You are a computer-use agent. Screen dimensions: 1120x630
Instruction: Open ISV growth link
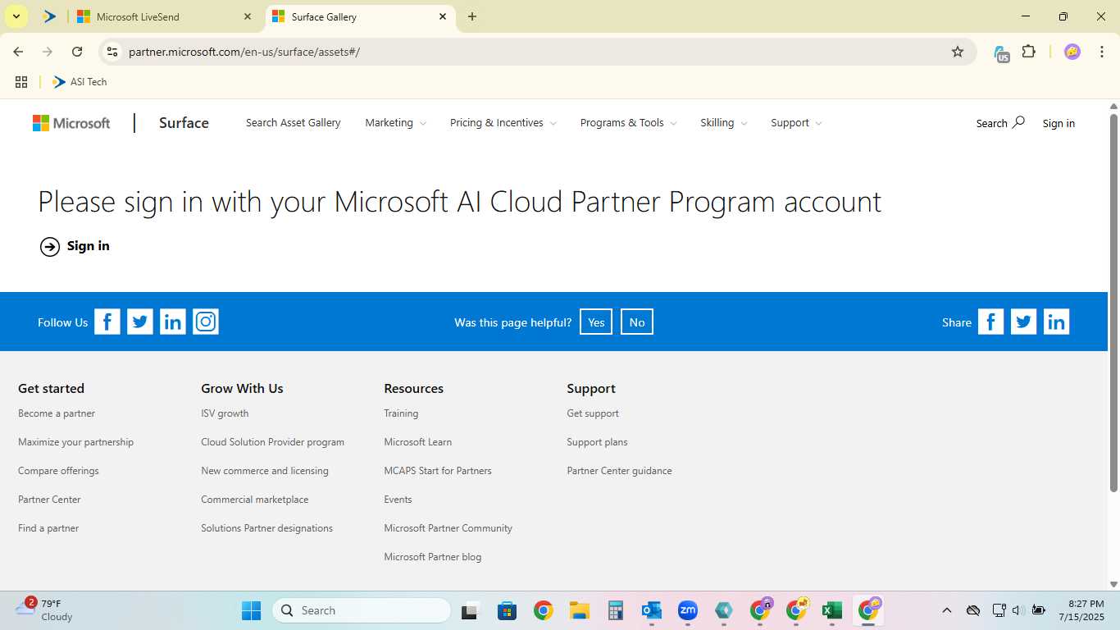[x=225, y=413]
